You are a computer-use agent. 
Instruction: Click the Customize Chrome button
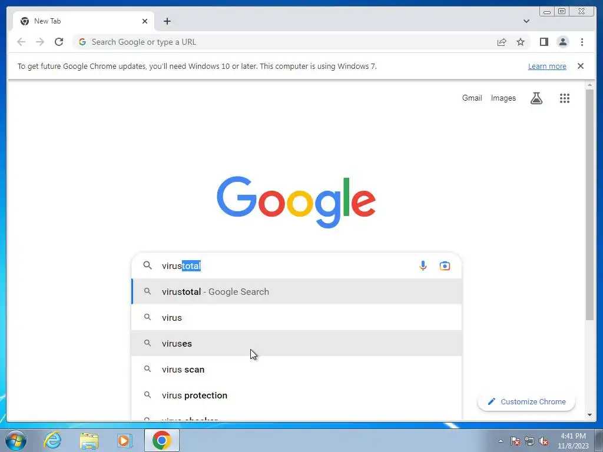click(526, 401)
